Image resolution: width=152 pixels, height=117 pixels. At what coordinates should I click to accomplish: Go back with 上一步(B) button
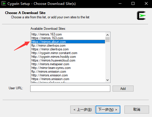click(x=83, y=110)
